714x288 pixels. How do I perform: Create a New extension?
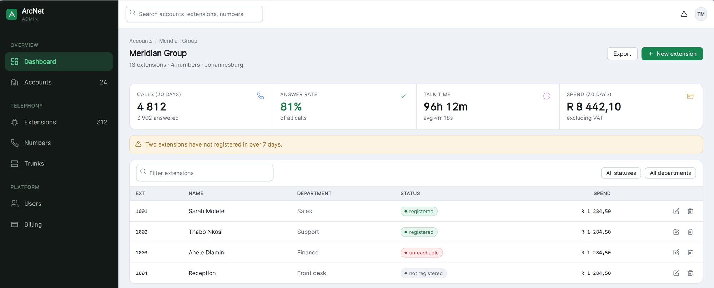(672, 54)
